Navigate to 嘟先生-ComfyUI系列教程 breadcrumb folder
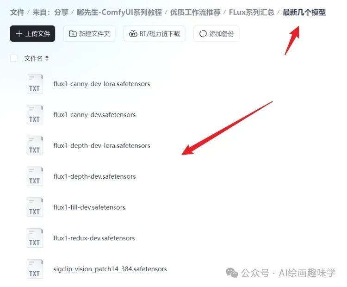The image size is (347, 287). [x=119, y=12]
